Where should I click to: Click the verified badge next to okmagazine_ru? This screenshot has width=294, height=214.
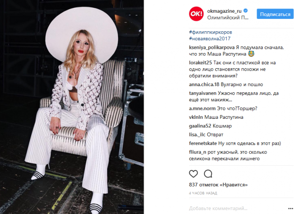246,11
